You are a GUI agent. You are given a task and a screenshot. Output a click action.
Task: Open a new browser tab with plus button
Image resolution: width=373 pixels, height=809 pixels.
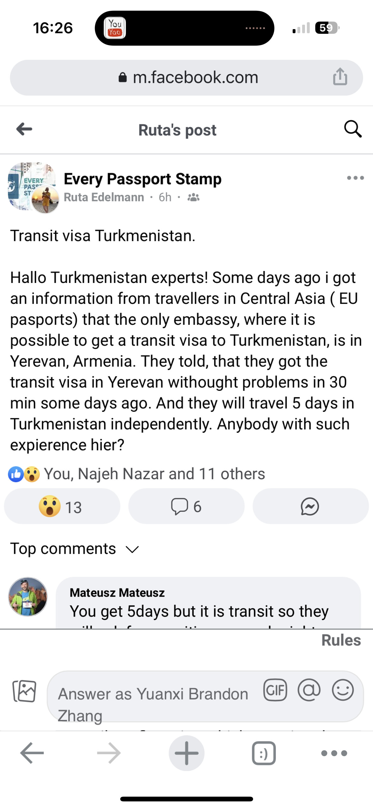[x=186, y=753]
